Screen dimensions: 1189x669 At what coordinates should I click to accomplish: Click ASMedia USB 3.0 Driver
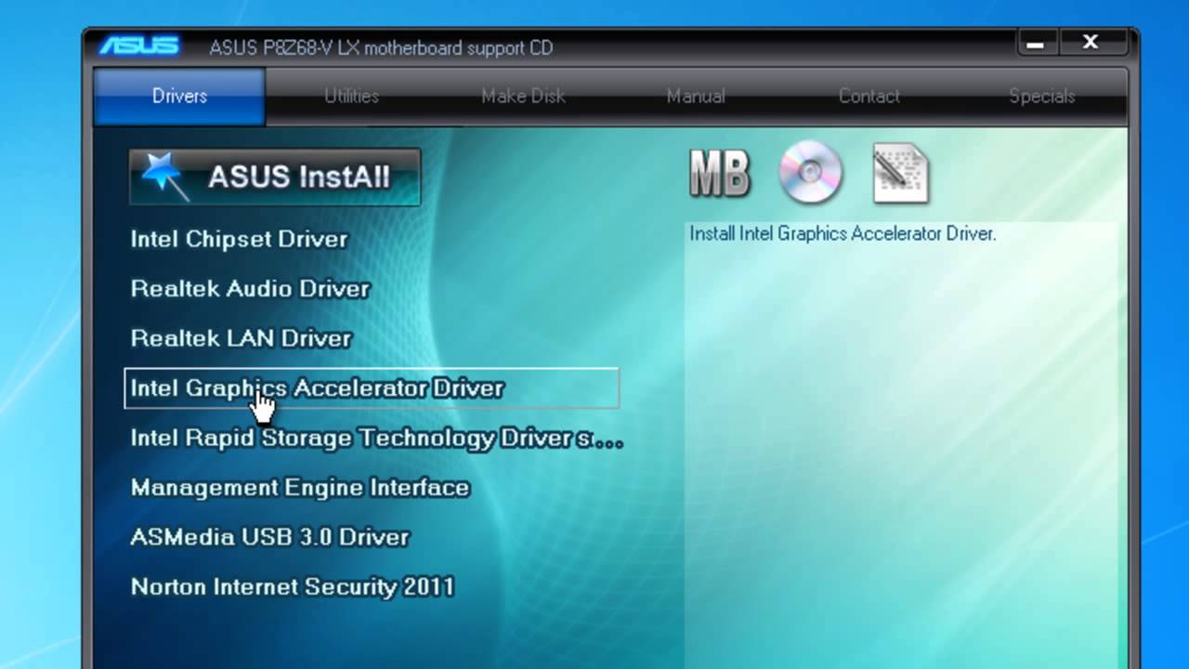(x=269, y=537)
